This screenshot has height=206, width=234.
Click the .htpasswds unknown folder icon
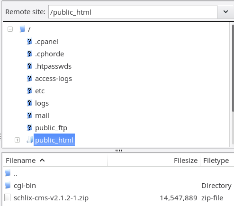(29, 66)
